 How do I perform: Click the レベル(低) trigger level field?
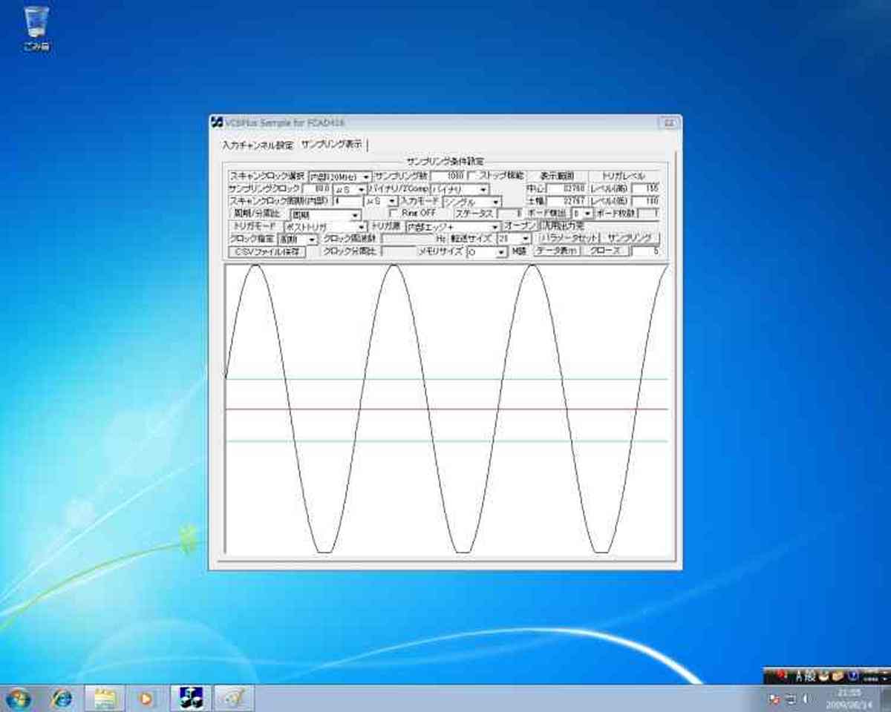(x=645, y=201)
